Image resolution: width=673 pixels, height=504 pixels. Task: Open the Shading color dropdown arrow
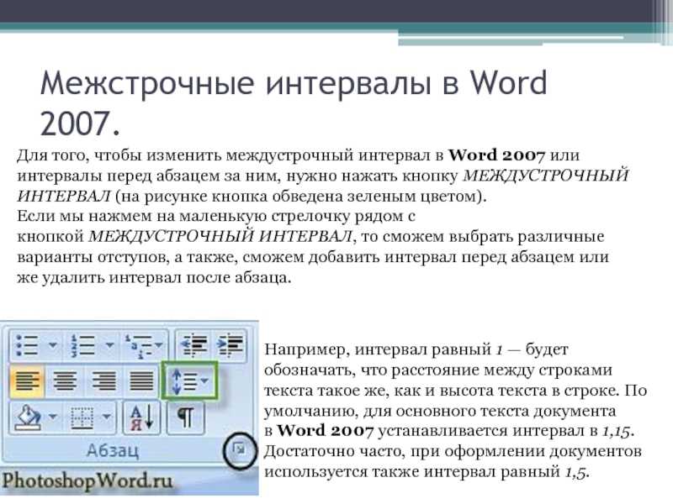pos(53,417)
